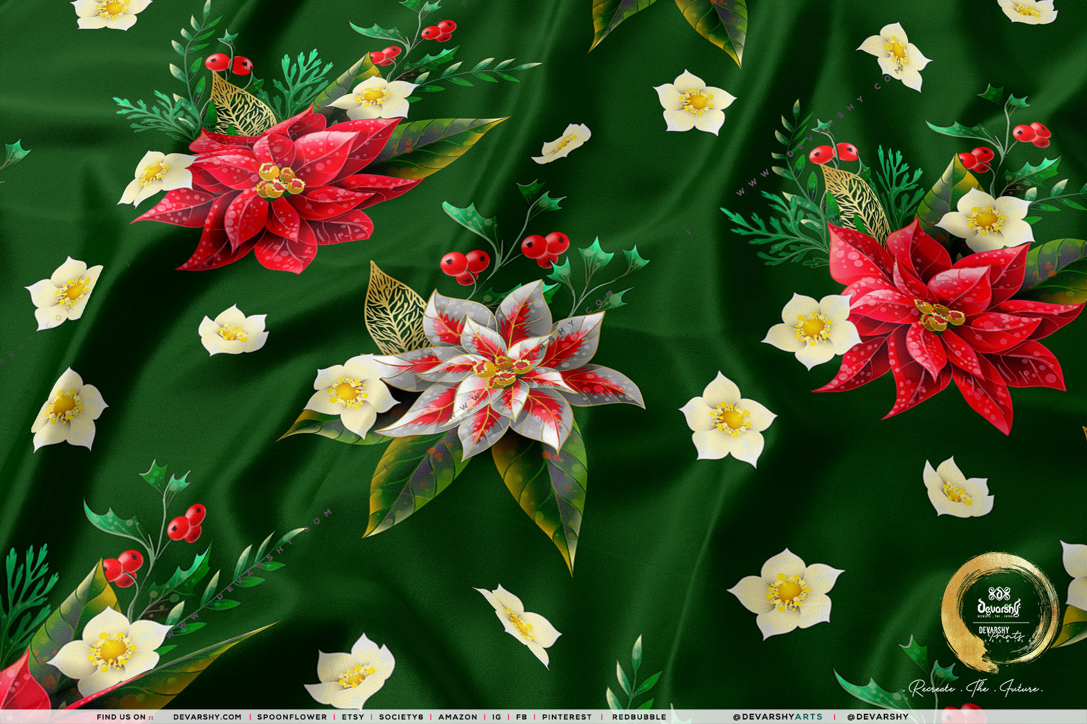Click the 'FIND US ON' label
Viewport: 1087px width, 724px height.
[125, 717]
